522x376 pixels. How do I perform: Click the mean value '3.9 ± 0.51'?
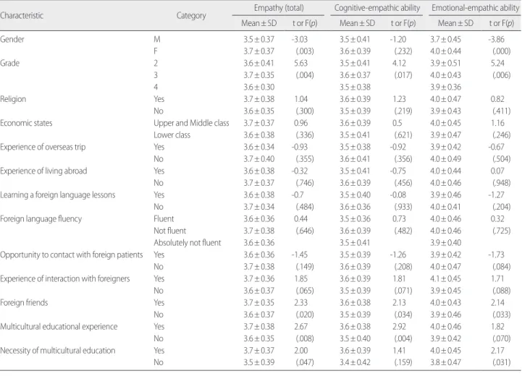coord(445,63)
